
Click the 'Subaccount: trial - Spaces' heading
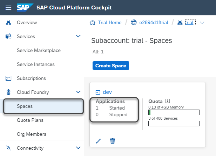(131, 40)
